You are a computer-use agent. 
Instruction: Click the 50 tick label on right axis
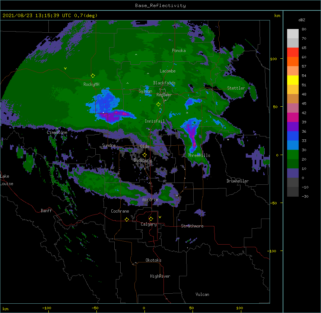[275, 107]
